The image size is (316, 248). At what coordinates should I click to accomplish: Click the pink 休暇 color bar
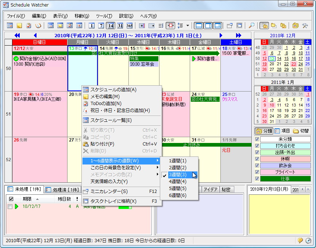click(285, 159)
